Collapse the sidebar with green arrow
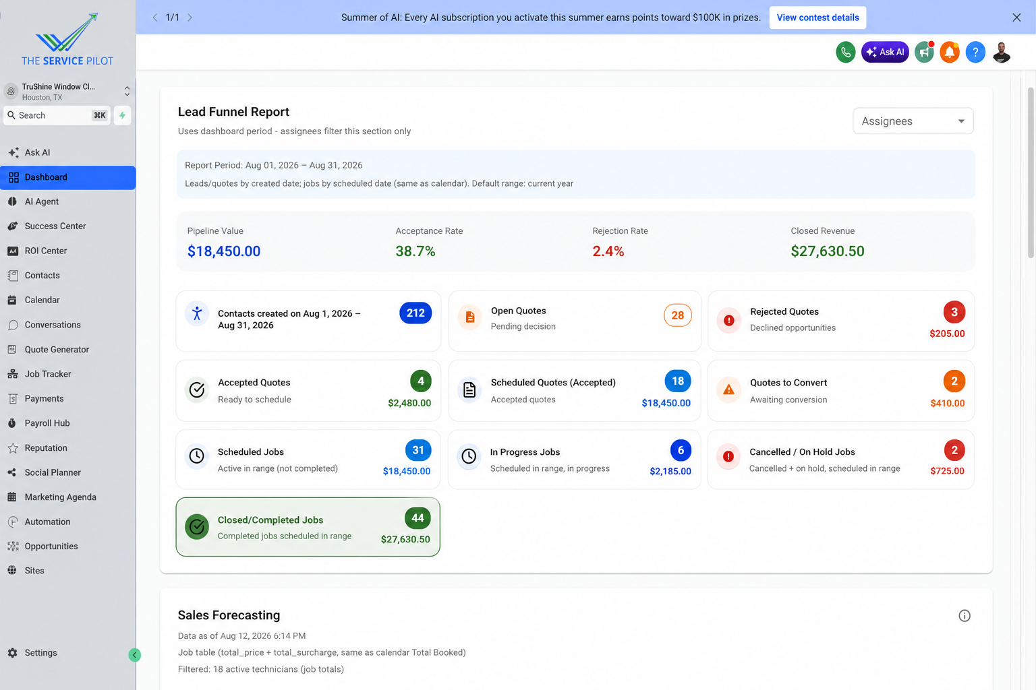 tap(135, 655)
